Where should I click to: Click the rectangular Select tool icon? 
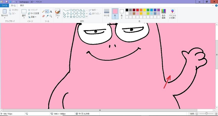(24, 11)
